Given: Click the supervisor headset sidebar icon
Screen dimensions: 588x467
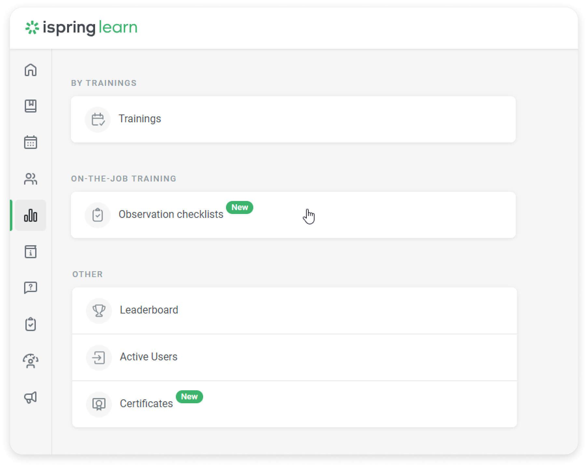Looking at the screenshot, I should click(31, 361).
